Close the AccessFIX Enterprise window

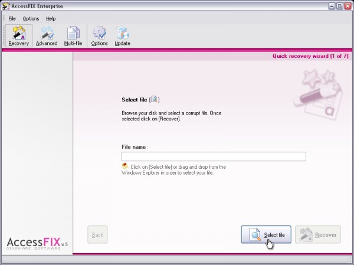coord(348,6)
